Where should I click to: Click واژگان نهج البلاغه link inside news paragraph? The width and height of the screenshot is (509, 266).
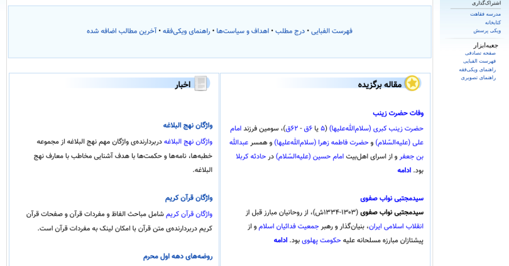tap(188, 142)
